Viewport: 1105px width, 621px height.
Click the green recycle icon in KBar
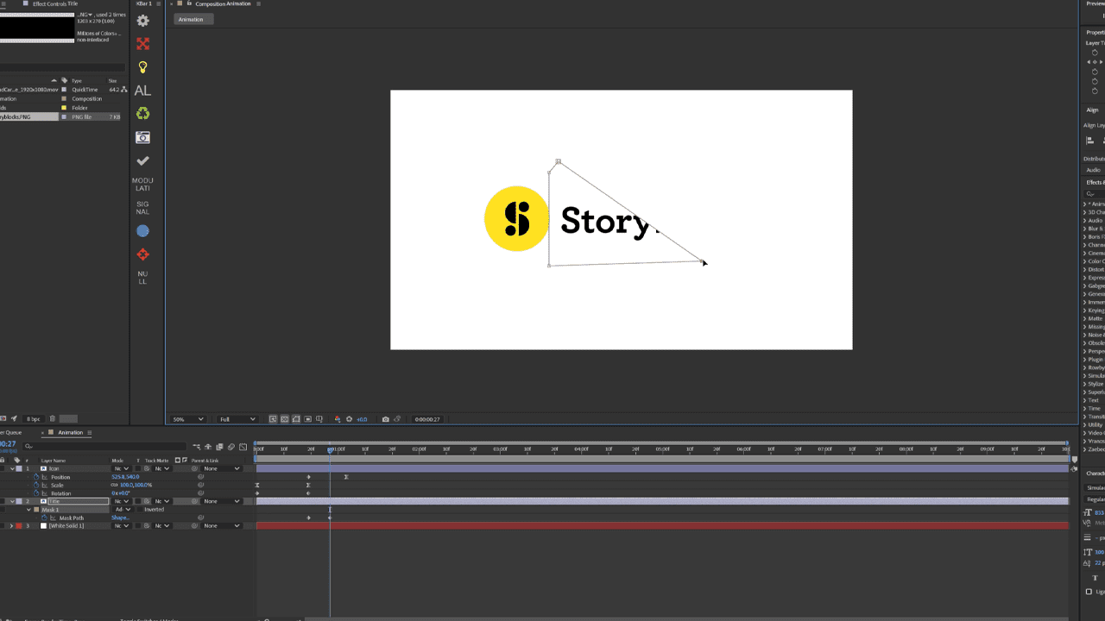tap(142, 113)
